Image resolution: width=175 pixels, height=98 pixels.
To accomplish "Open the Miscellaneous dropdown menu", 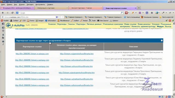I will [x=64, y=21].
